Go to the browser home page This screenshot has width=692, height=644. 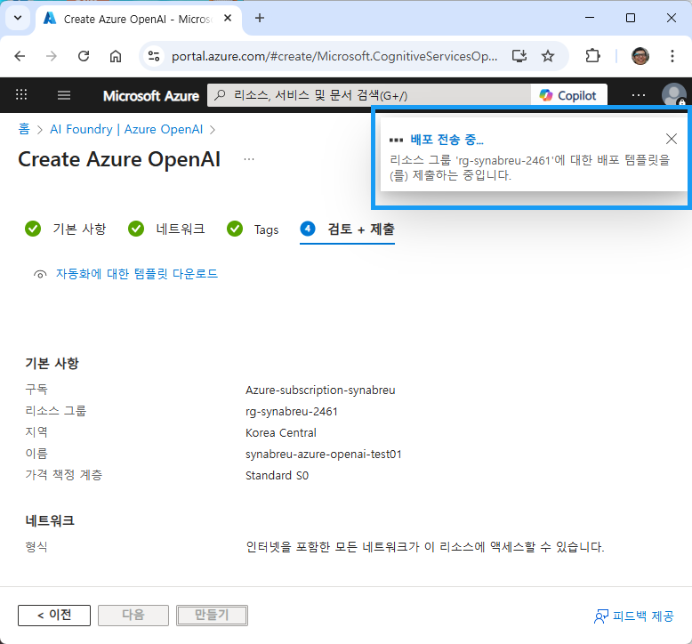click(116, 56)
